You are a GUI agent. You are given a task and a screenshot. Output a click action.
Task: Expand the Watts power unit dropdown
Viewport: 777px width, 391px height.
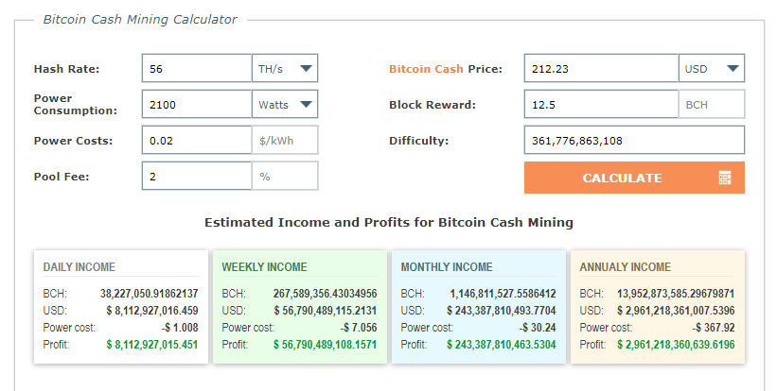pyautogui.click(x=285, y=104)
